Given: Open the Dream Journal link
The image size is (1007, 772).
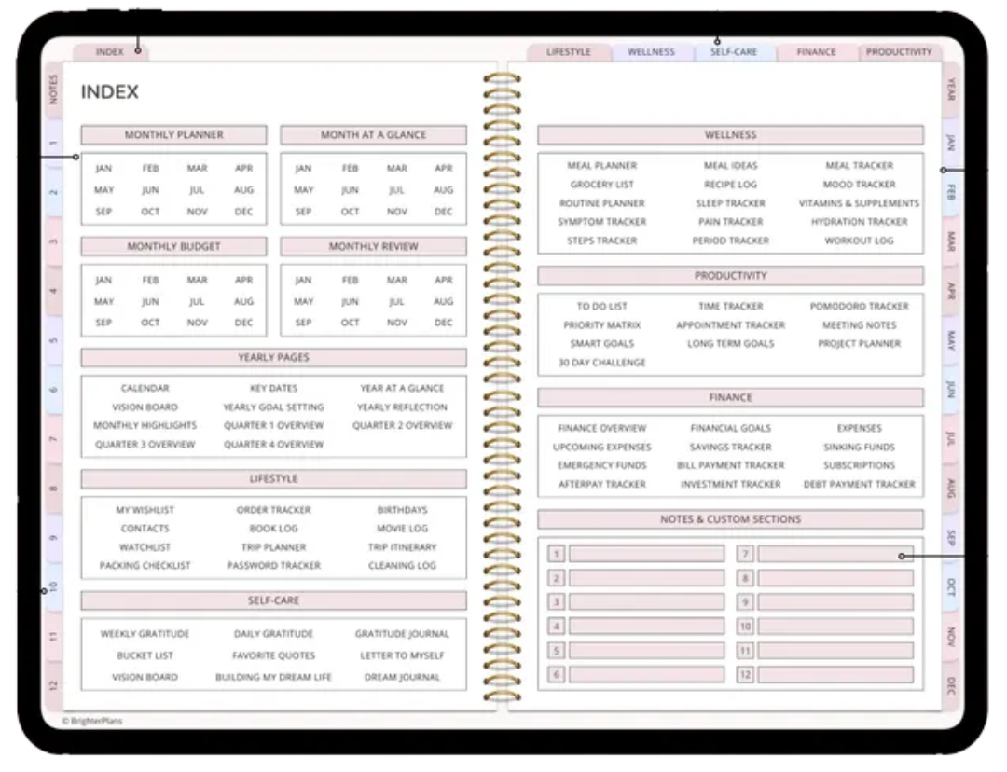Looking at the screenshot, I should click(402, 678).
